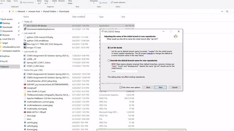234x131 pixels.
Task: Click Invert selection in ribbon
Action: pyautogui.click(x=118, y=3)
